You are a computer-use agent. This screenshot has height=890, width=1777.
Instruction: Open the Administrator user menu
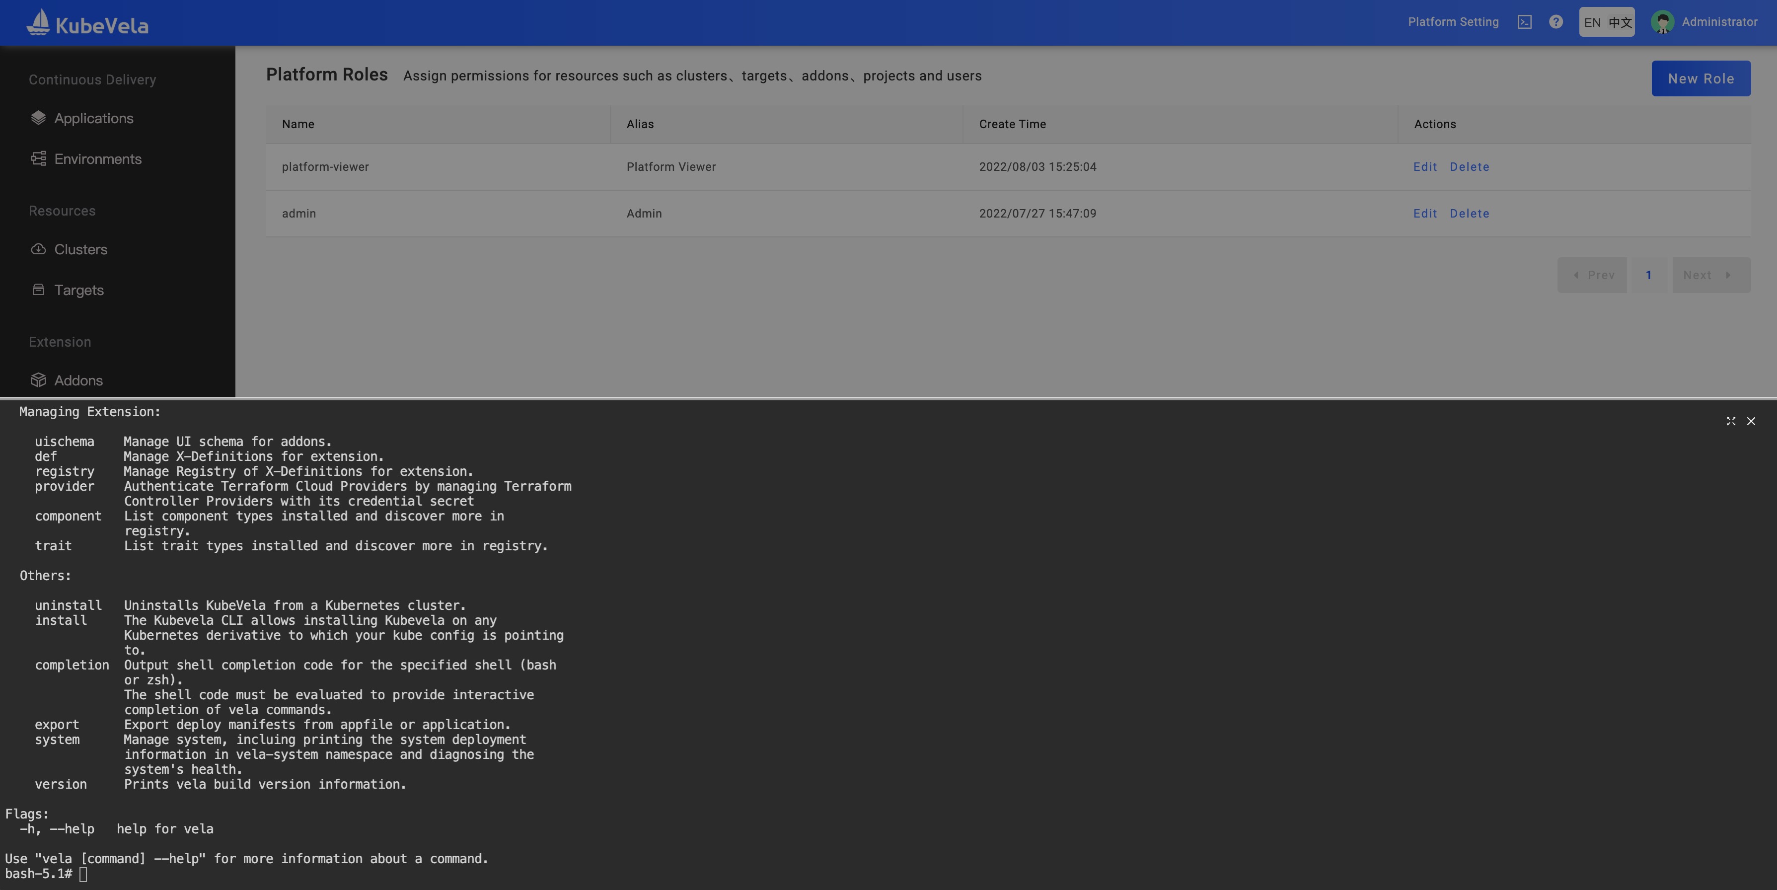tap(1719, 22)
